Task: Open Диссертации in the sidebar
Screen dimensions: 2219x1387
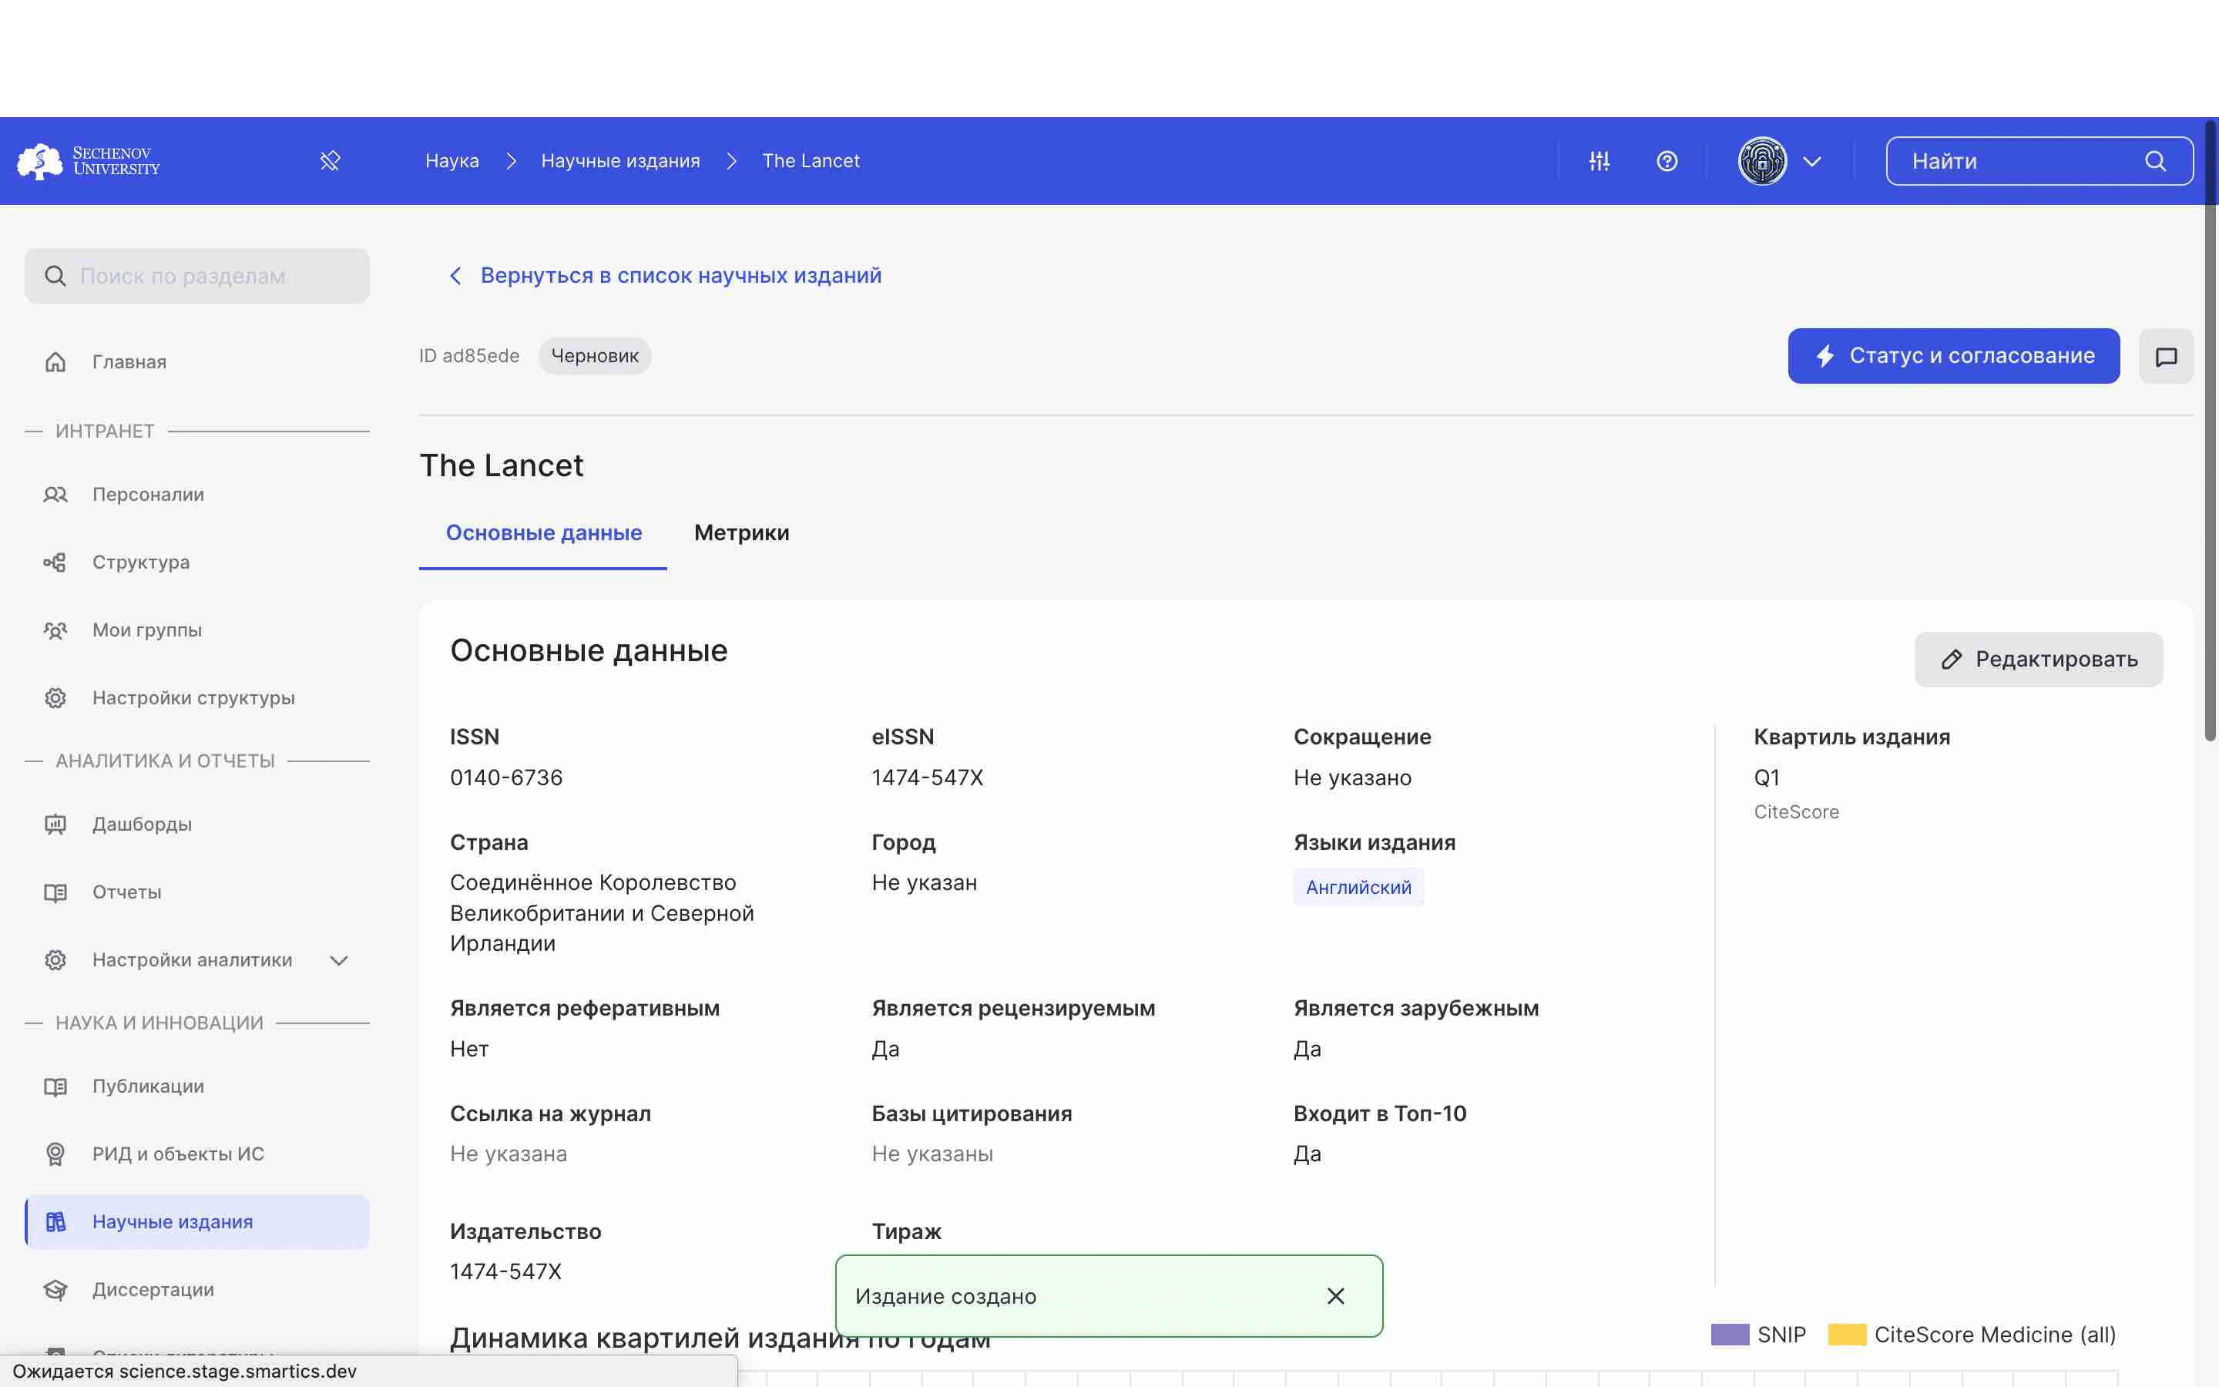Action: [x=197, y=1290]
